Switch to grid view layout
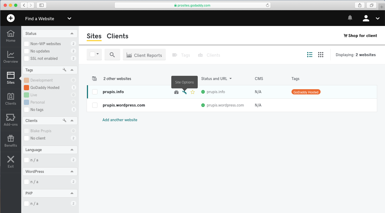Image resolution: width=385 pixels, height=213 pixels. click(321, 55)
